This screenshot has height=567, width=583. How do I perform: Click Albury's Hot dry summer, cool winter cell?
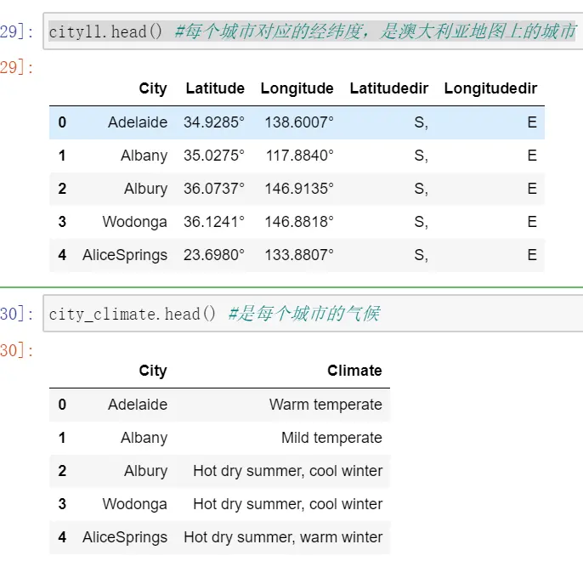[x=288, y=471]
